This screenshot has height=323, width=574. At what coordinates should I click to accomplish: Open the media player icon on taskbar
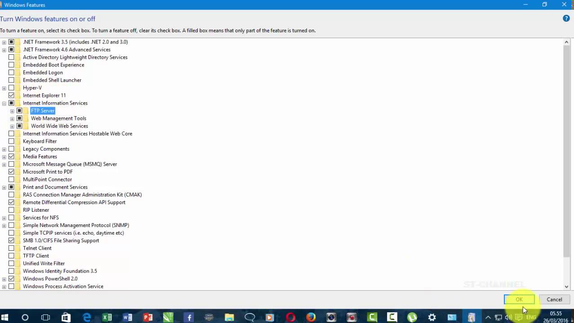coord(270,317)
